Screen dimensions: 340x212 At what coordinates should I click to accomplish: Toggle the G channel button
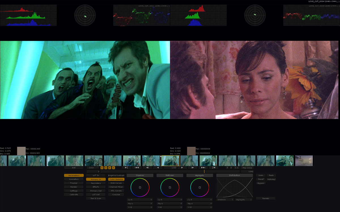click(106, 168)
